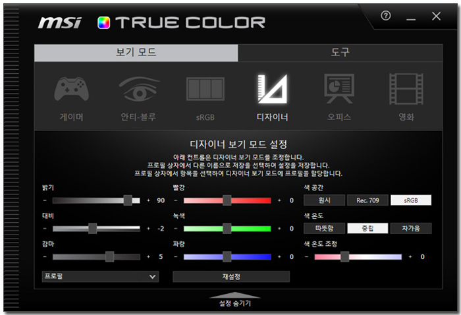The height and width of the screenshot is (315, 461).
Task: Open the help question mark icon
Action: click(386, 16)
